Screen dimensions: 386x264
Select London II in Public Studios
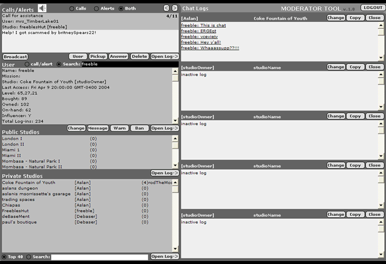pyautogui.click(x=87, y=144)
